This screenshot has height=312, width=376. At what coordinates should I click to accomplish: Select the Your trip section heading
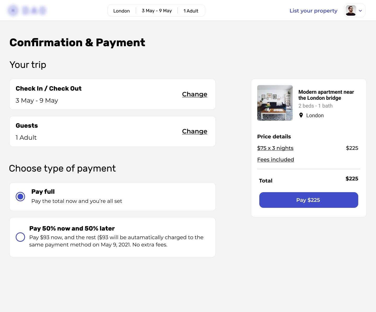coord(28,65)
